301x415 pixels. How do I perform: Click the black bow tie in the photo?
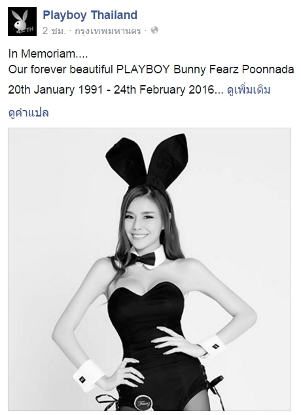(143, 259)
